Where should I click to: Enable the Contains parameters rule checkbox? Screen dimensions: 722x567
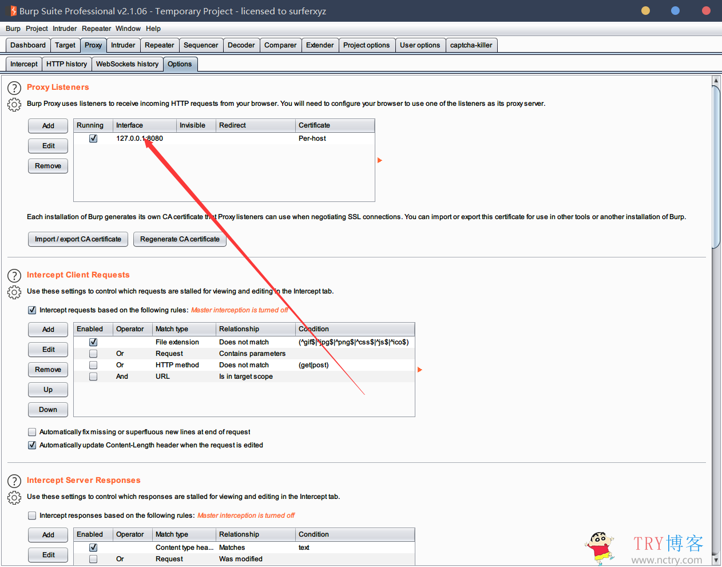pyautogui.click(x=93, y=354)
